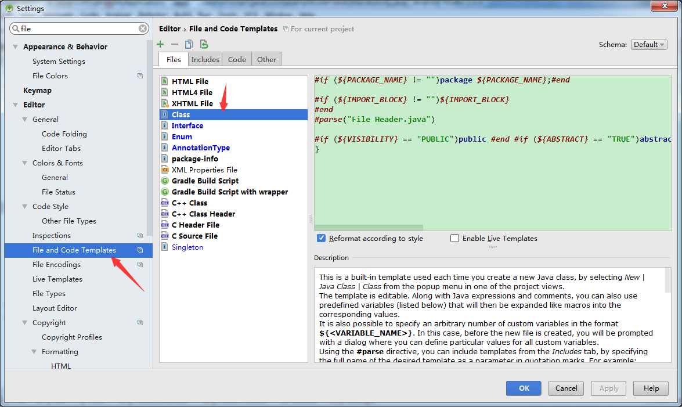Click the C++ Class Header icon
The image size is (682, 407).
pos(165,214)
